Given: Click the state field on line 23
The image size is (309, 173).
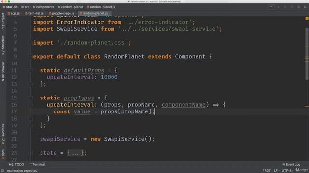Looking at the screenshot, I should (48, 153).
